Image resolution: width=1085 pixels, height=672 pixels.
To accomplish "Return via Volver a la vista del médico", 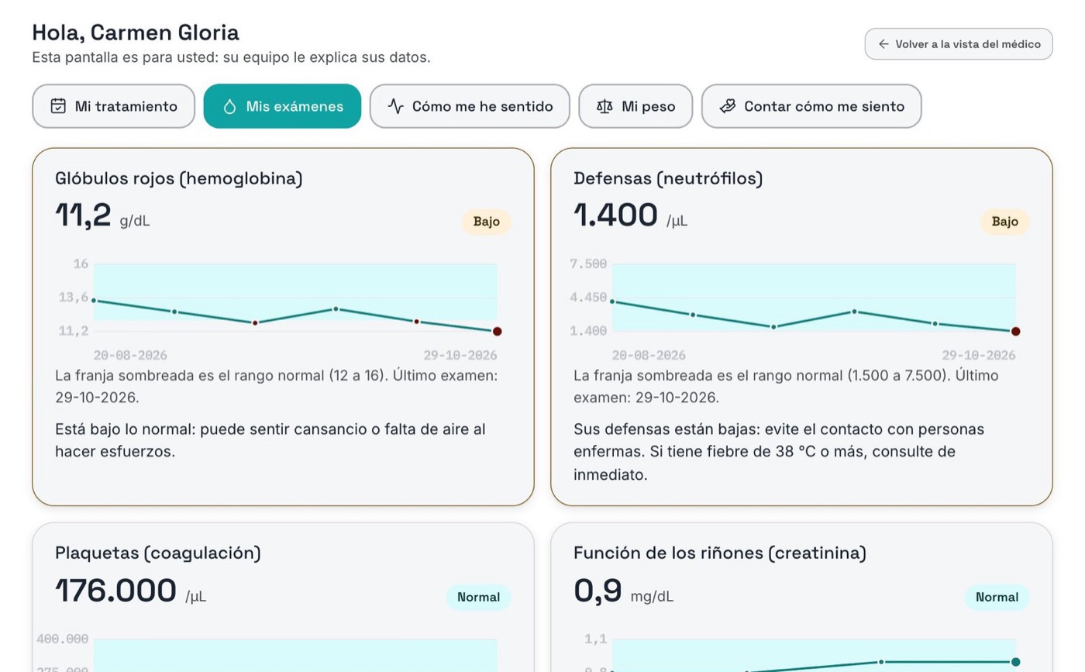I will 959,44.
